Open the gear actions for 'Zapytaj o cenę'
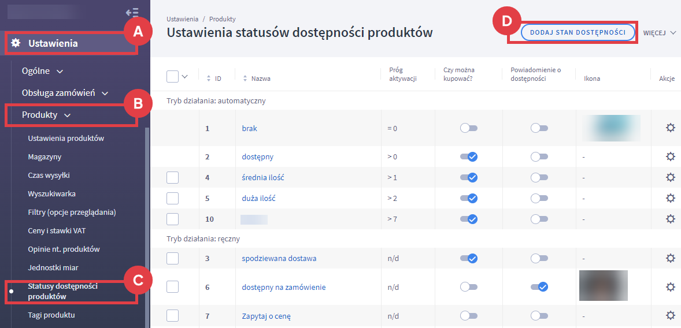The width and height of the screenshot is (681, 328). point(670,315)
